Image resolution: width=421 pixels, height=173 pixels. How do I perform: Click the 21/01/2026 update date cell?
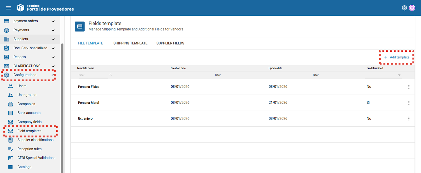(278, 103)
